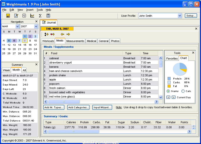The image size is (201, 144).
Task: Click the save (floppy disk) toolbar icon
Action: [x=8, y=16]
